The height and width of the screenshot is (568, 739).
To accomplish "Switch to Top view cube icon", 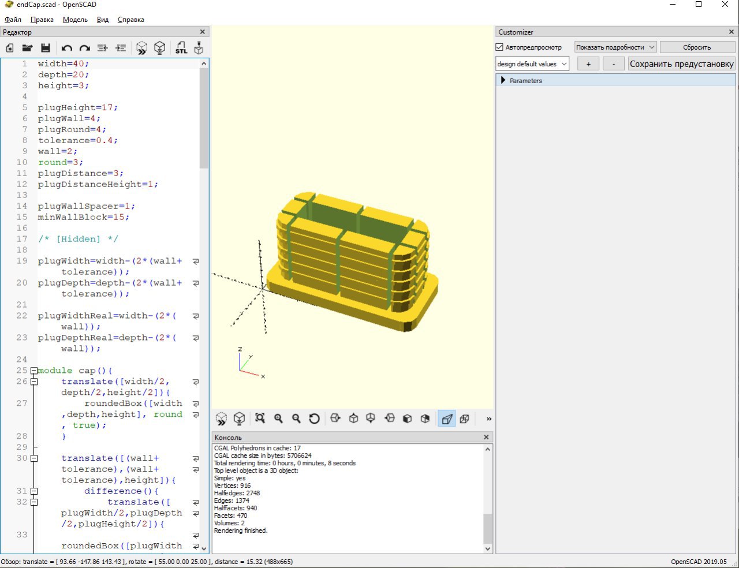I will tap(353, 418).
